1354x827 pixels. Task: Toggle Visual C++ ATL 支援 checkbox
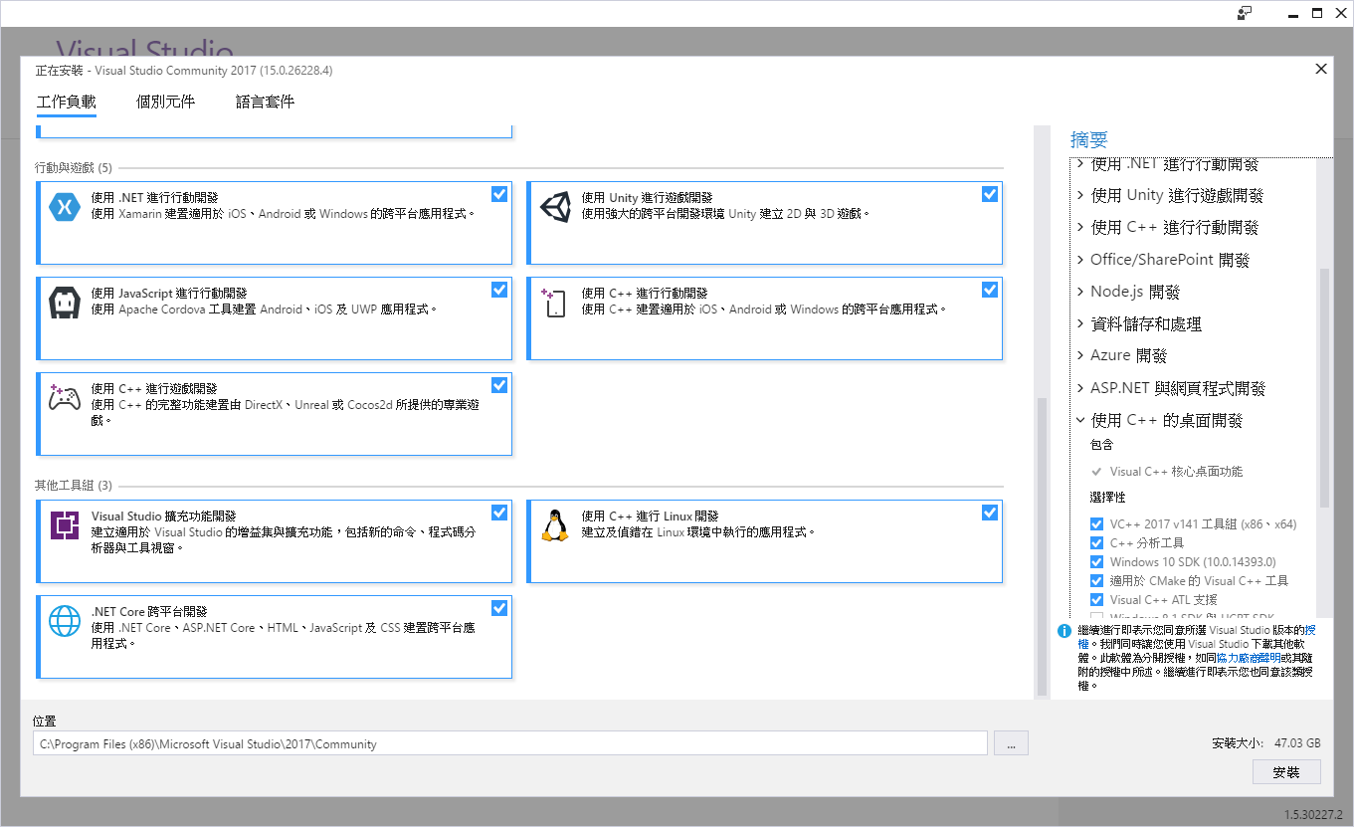coord(1096,600)
